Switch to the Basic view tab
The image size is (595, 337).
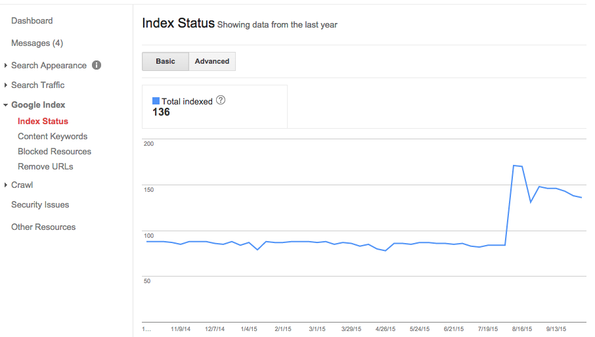165,61
